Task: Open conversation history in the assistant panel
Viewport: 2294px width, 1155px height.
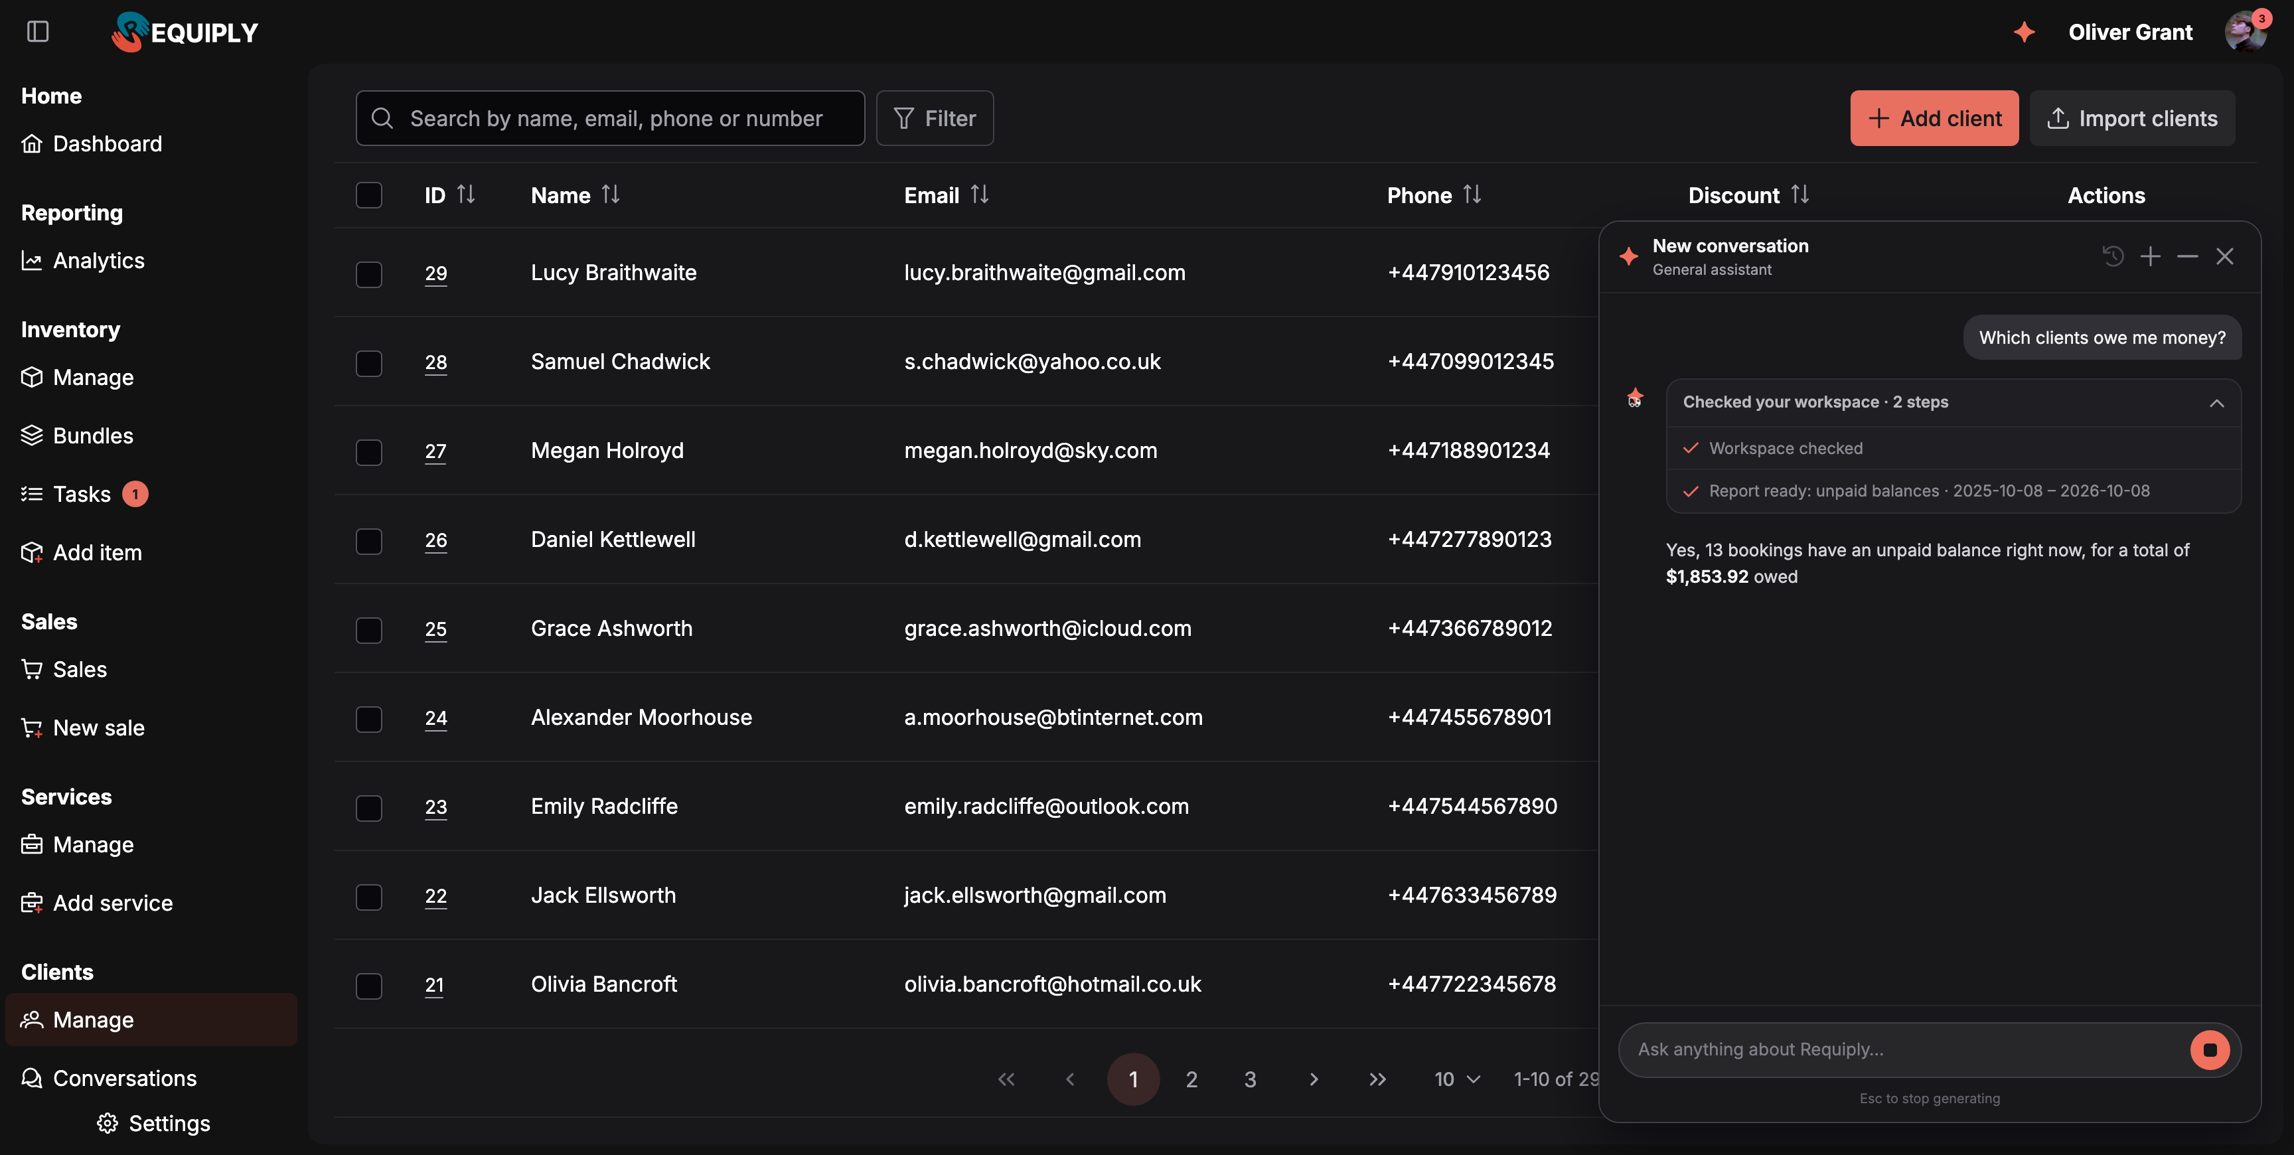Action: point(2113,256)
